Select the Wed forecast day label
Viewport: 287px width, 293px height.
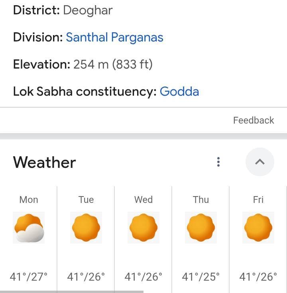pos(143,200)
